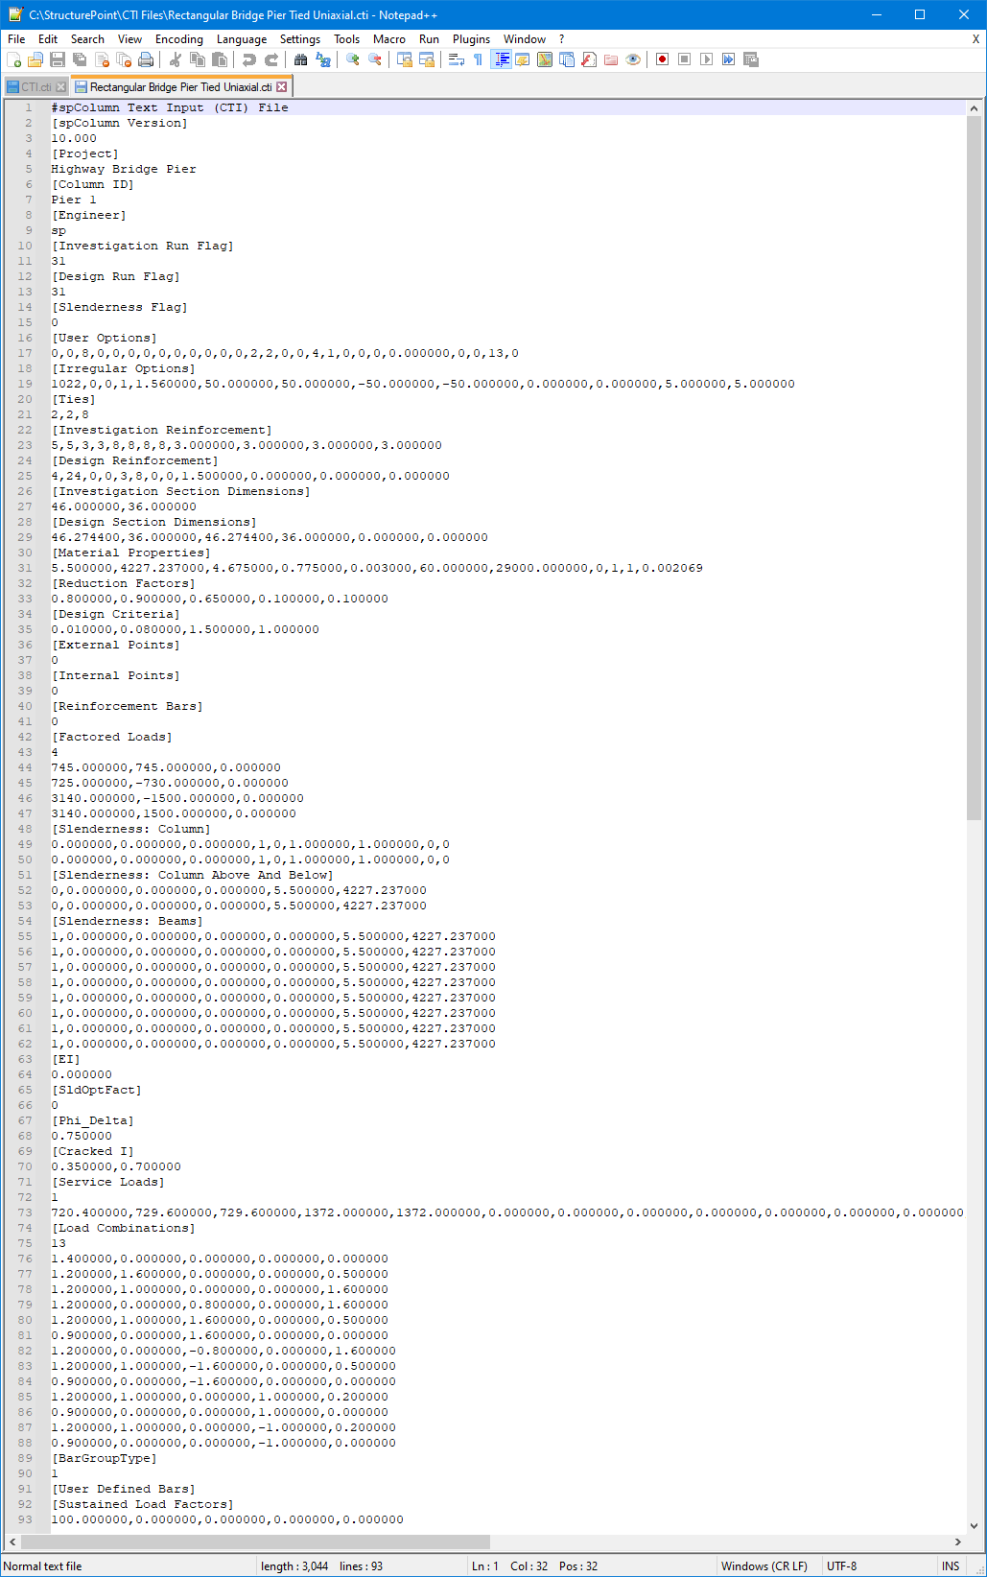Image resolution: width=987 pixels, height=1577 pixels.
Task: Click the INS indicator in status bar
Action: coord(950,1565)
